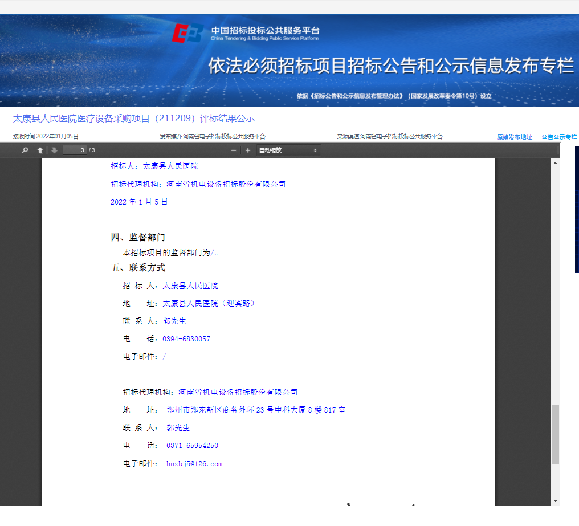Click the phone number 0371-65954250

[x=192, y=446]
